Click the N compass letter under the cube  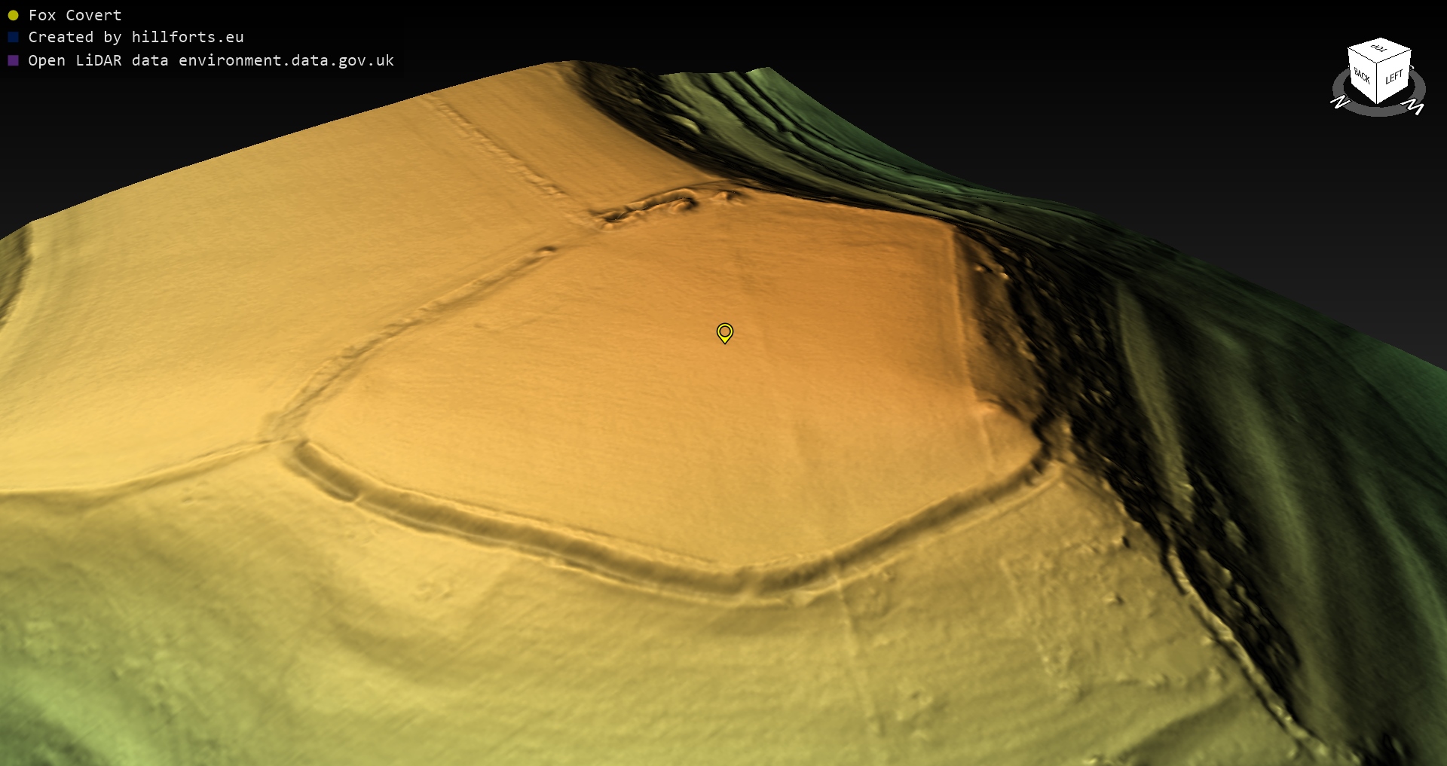(1339, 102)
